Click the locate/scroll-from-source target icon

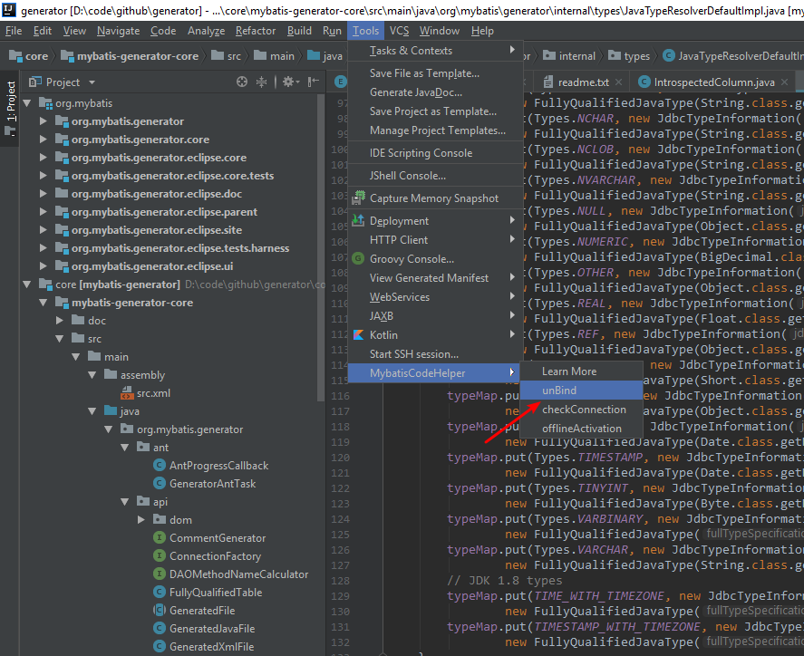coord(242,82)
